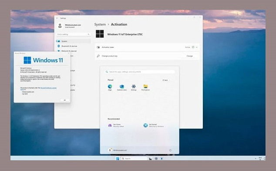Image resolution: width=276 pixels, height=171 pixels.
Task: Click OK in About Windows dialog
Action: tap(64, 100)
